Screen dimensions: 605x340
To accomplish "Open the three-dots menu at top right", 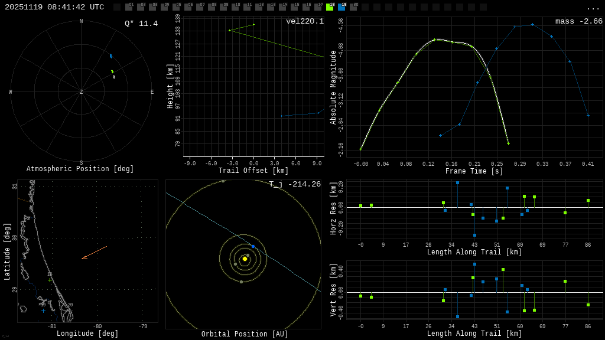I will pos(593,8).
